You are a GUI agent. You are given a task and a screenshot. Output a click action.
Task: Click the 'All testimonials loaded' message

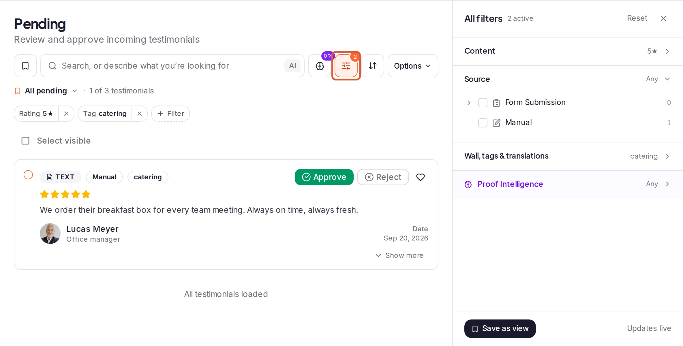point(226,294)
